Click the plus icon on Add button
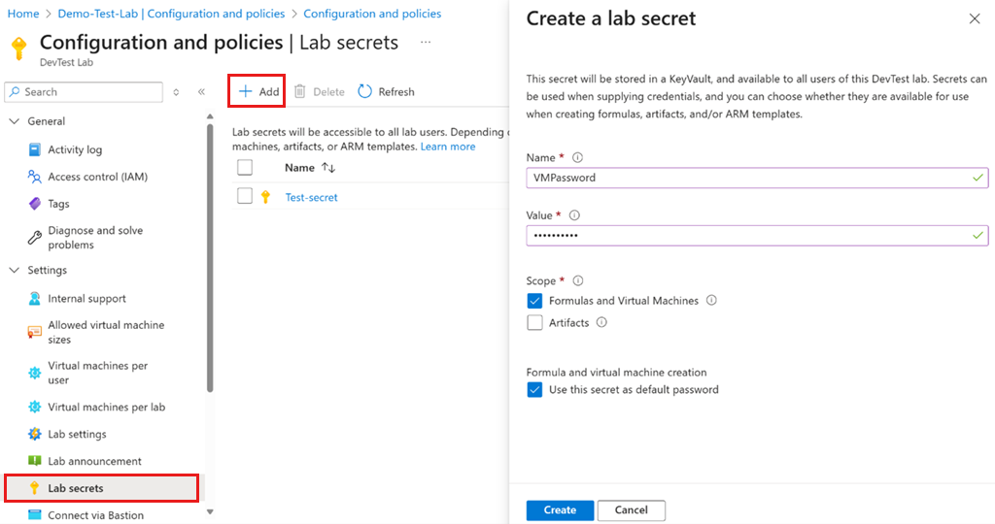The image size is (995, 524). coord(246,91)
